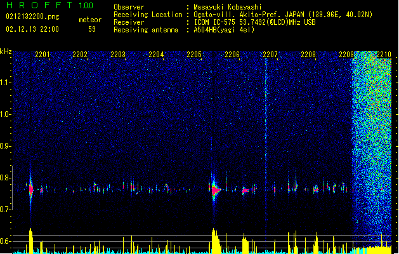Click the 0.8 kHz axis label
Viewport: 399px width, 254px height.
pyautogui.click(x=5, y=178)
